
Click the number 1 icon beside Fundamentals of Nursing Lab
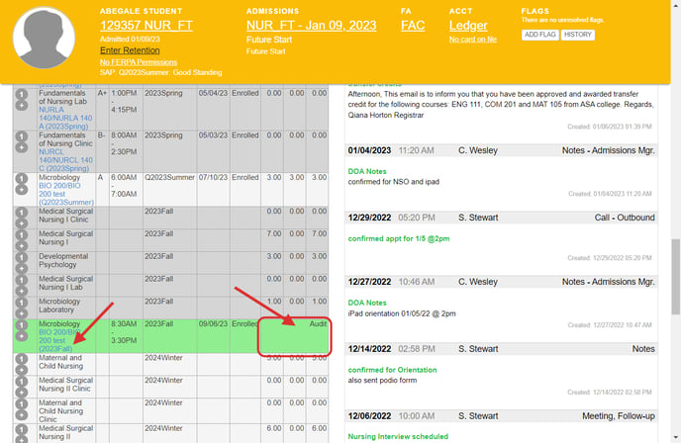click(21, 93)
